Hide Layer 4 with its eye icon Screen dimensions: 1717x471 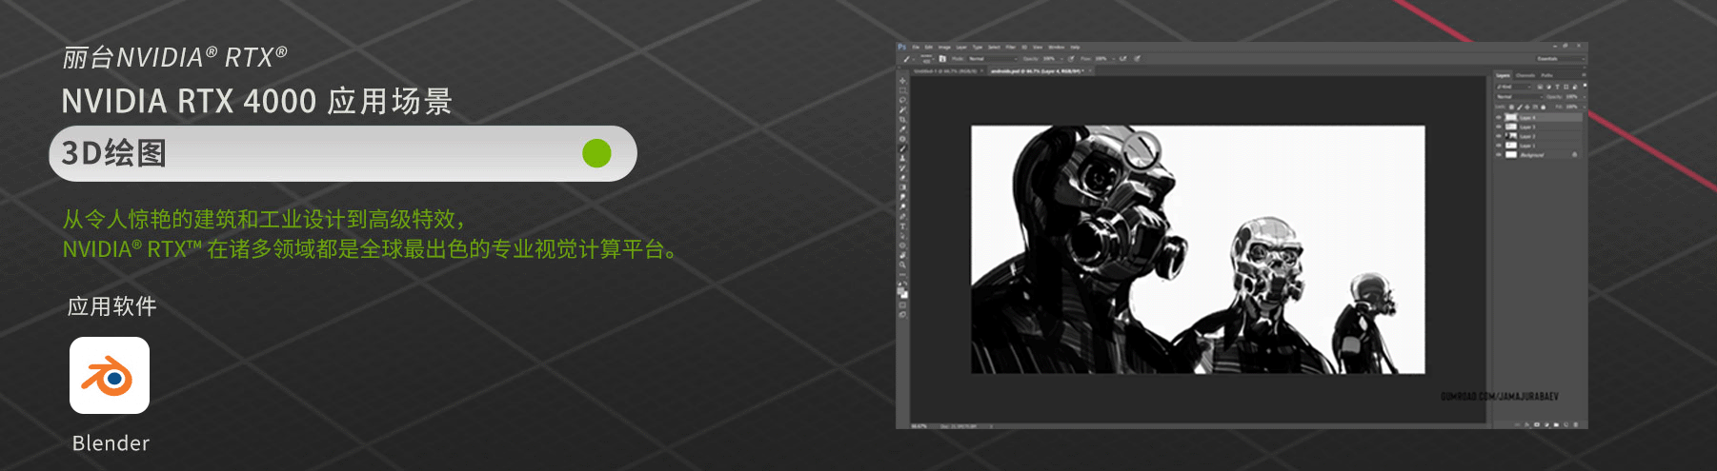coord(1498,117)
